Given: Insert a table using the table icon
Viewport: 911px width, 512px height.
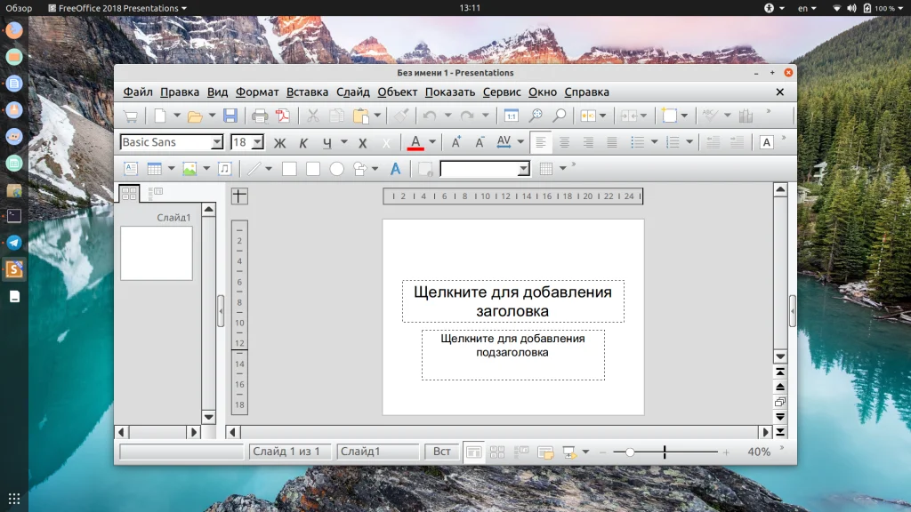Looking at the screenshot, I should (154, 169).
